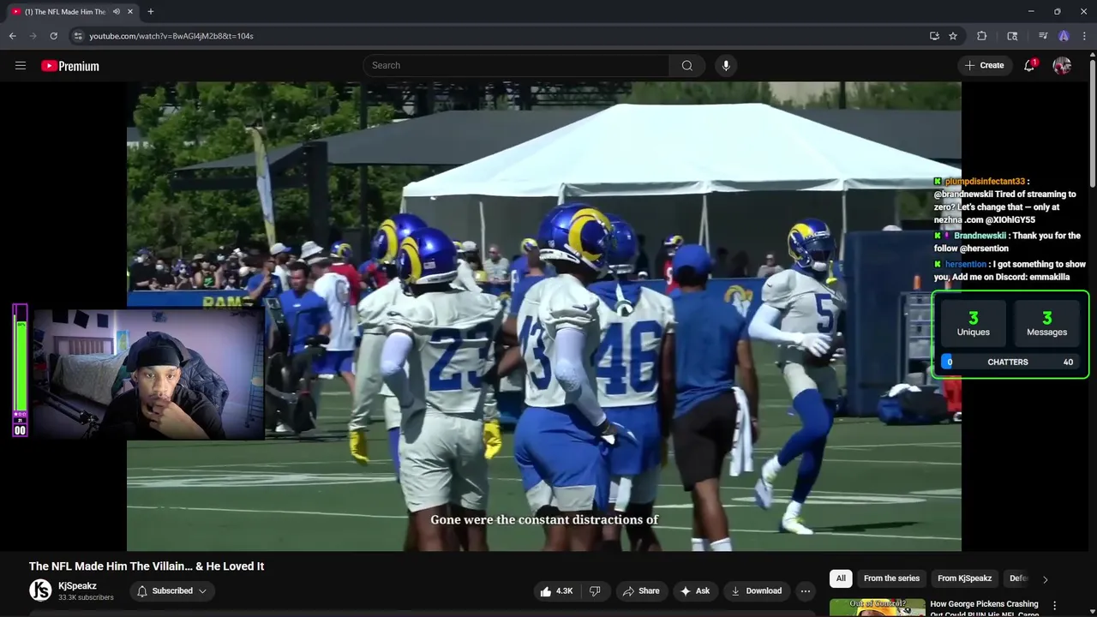Screen dimensions: 1097x617
Task: Go to the YouTube Premium home logo
Action: [70, 66]
